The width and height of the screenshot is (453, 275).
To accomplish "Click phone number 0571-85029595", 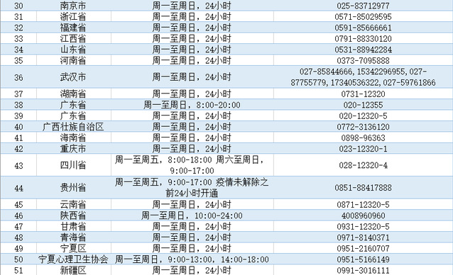I will [x=363, y=17].
